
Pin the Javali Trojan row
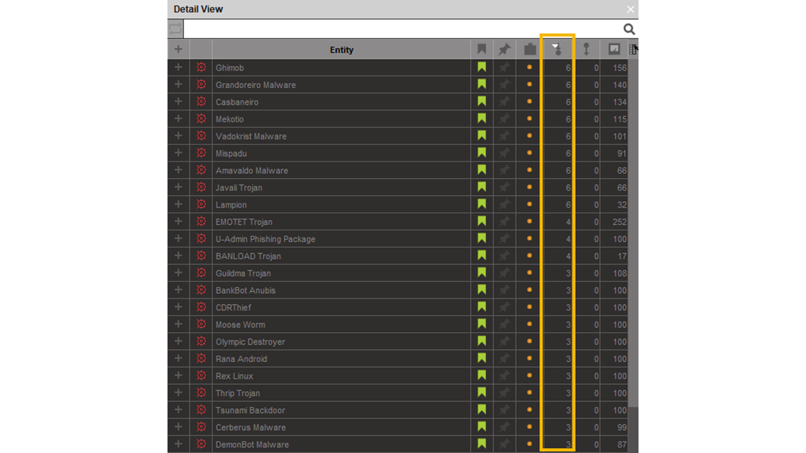pos(504,187)
